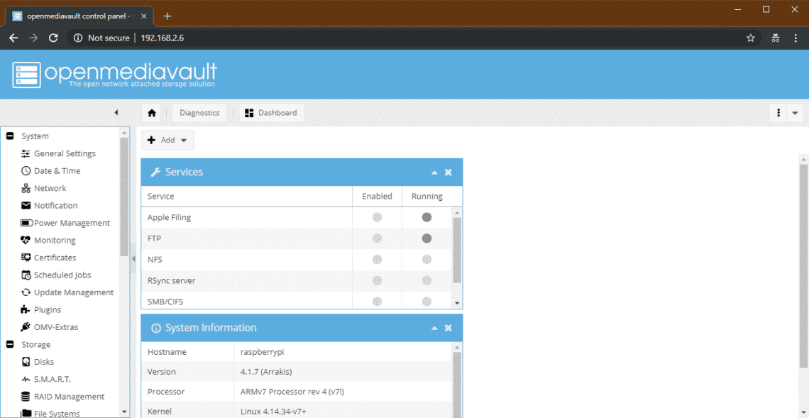
Task: Click FTP running indicator
Action: (x=426, y=238)
